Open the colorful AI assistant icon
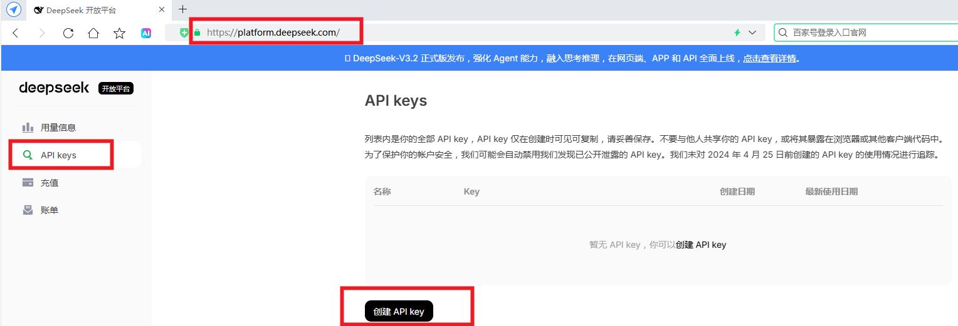 pyautogui.click(x=146, y=33)
